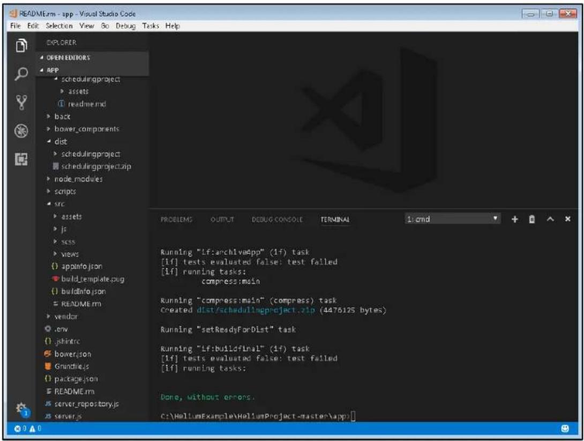Screen dimensions: 584x441
Task: Open the Help menu
Action: click(x=173, y=26)
